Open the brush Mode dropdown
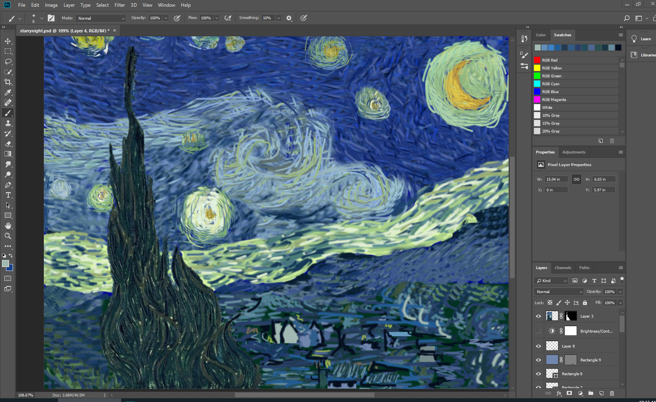 [x=101, y=18]
